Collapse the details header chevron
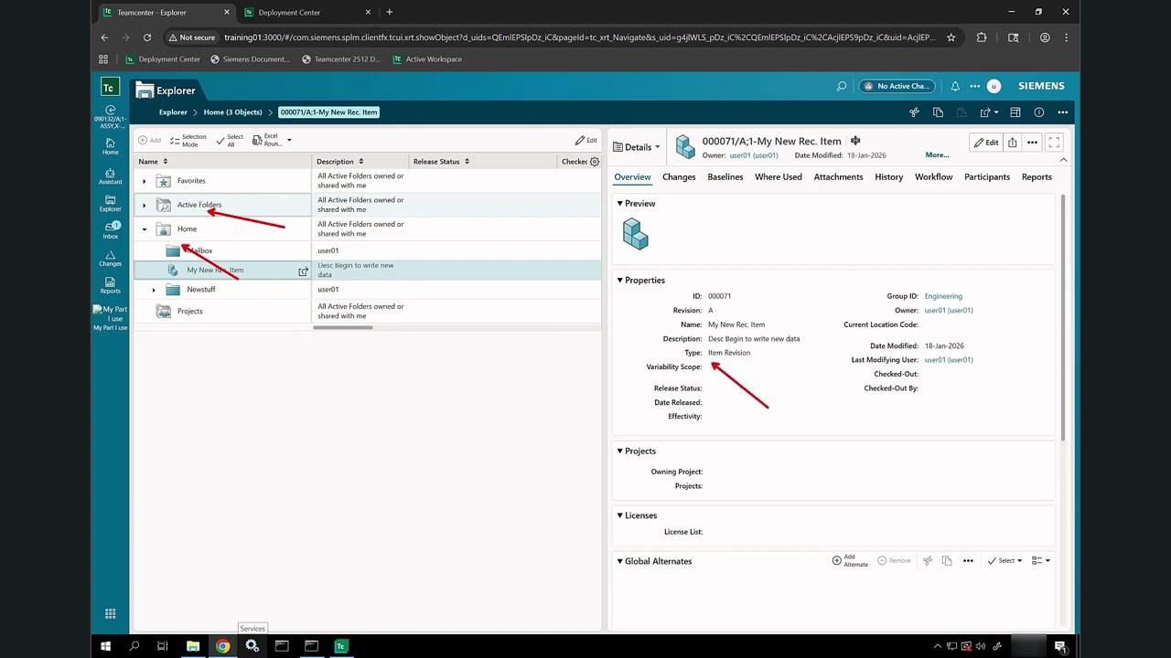The height and width of the screenshot is (658, 1171). pyautogui.click(x=1063, y=160)
